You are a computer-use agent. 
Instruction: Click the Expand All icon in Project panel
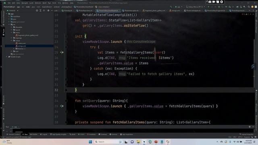pyautogui.click(x=40, y=10)
